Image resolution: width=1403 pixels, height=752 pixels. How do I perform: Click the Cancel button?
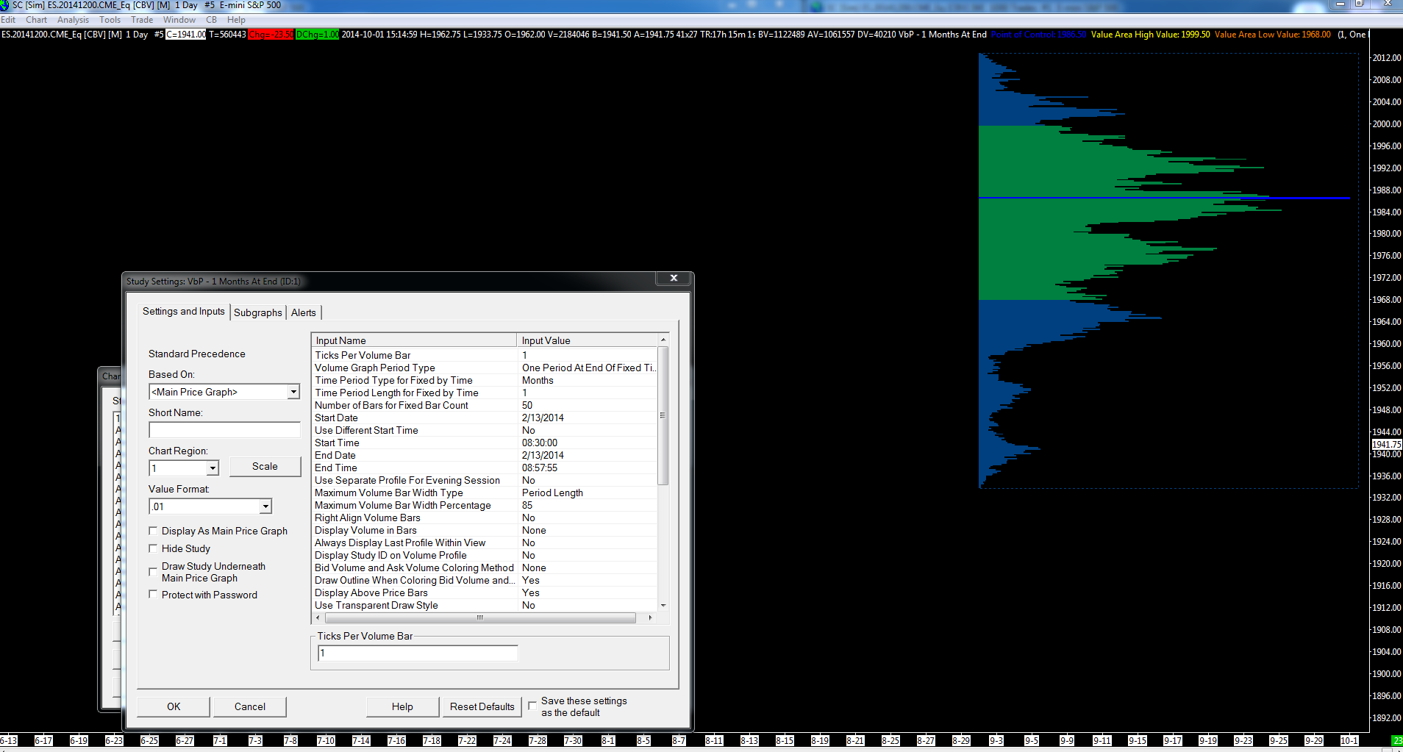250,706
